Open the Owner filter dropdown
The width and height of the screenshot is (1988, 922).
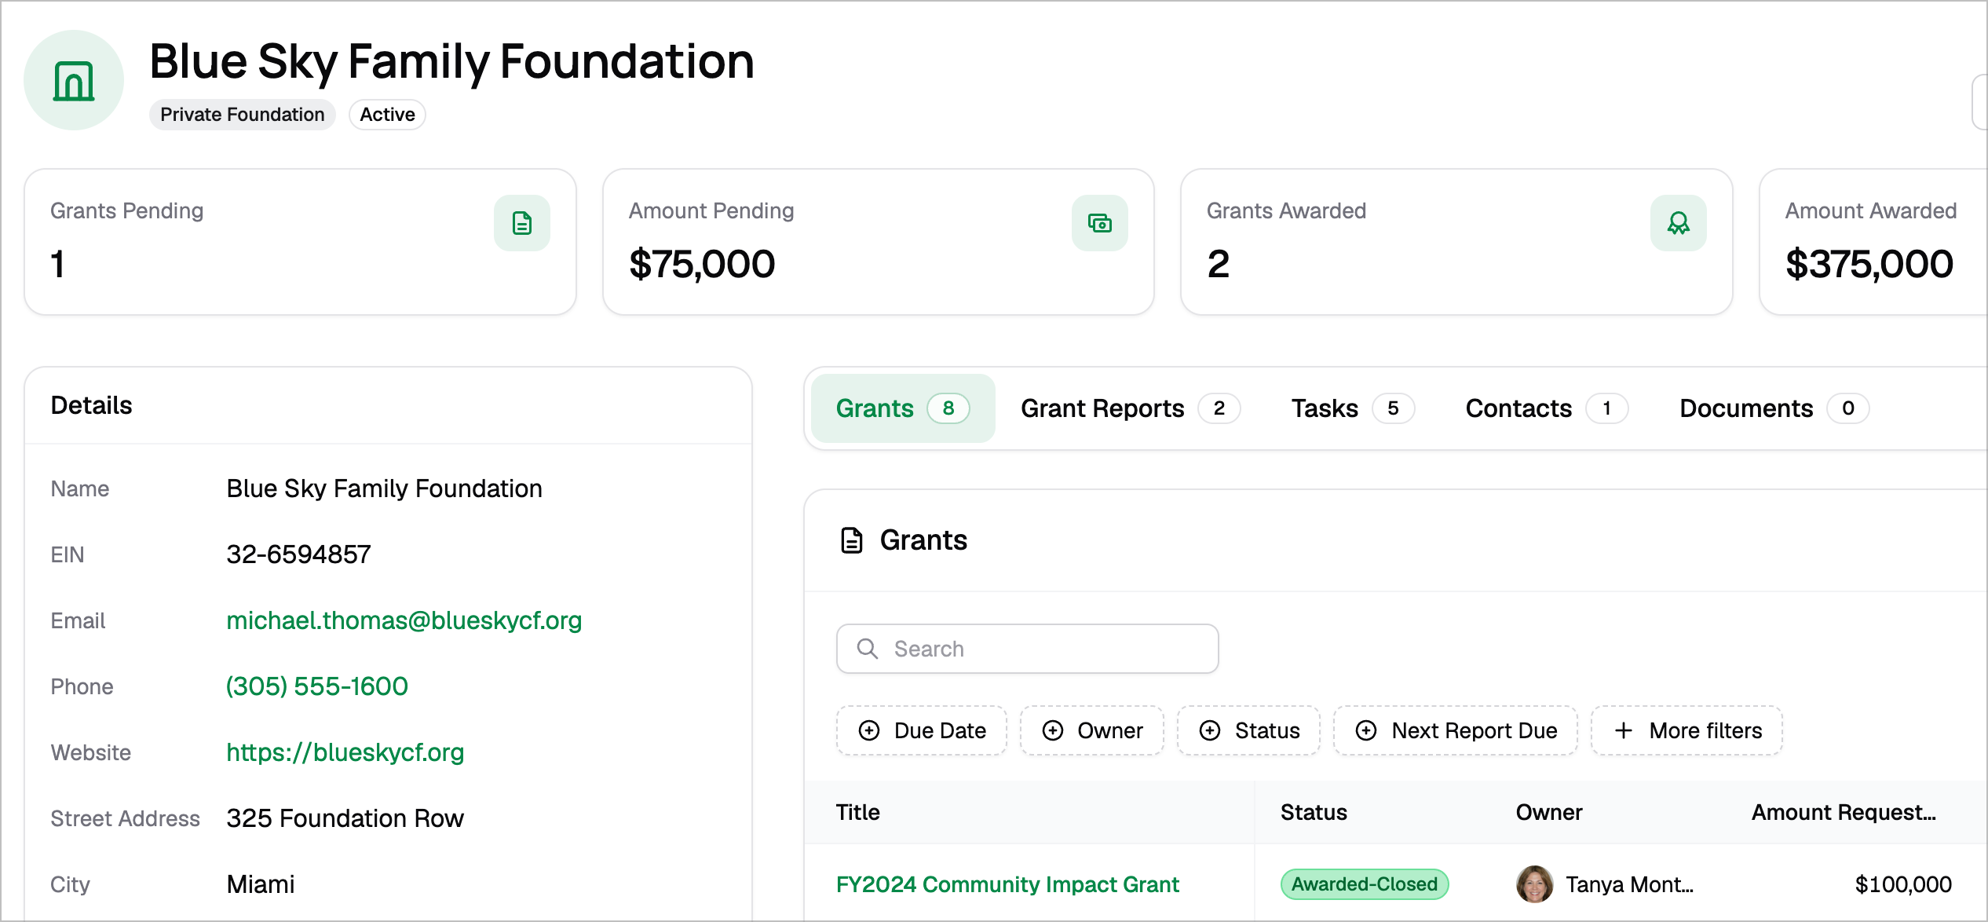1092,730
